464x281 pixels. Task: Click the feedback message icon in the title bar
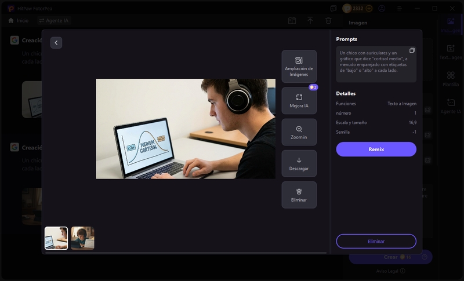[x=333, y=9]
